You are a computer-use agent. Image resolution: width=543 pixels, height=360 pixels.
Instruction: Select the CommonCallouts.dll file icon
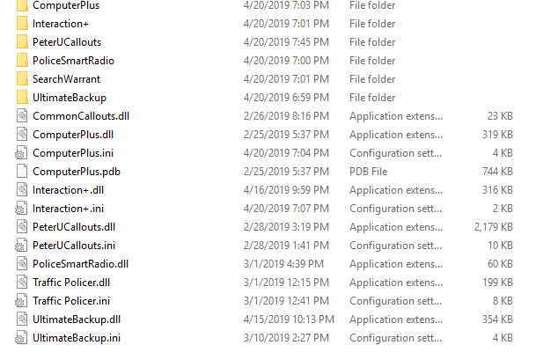coord(22,115)
